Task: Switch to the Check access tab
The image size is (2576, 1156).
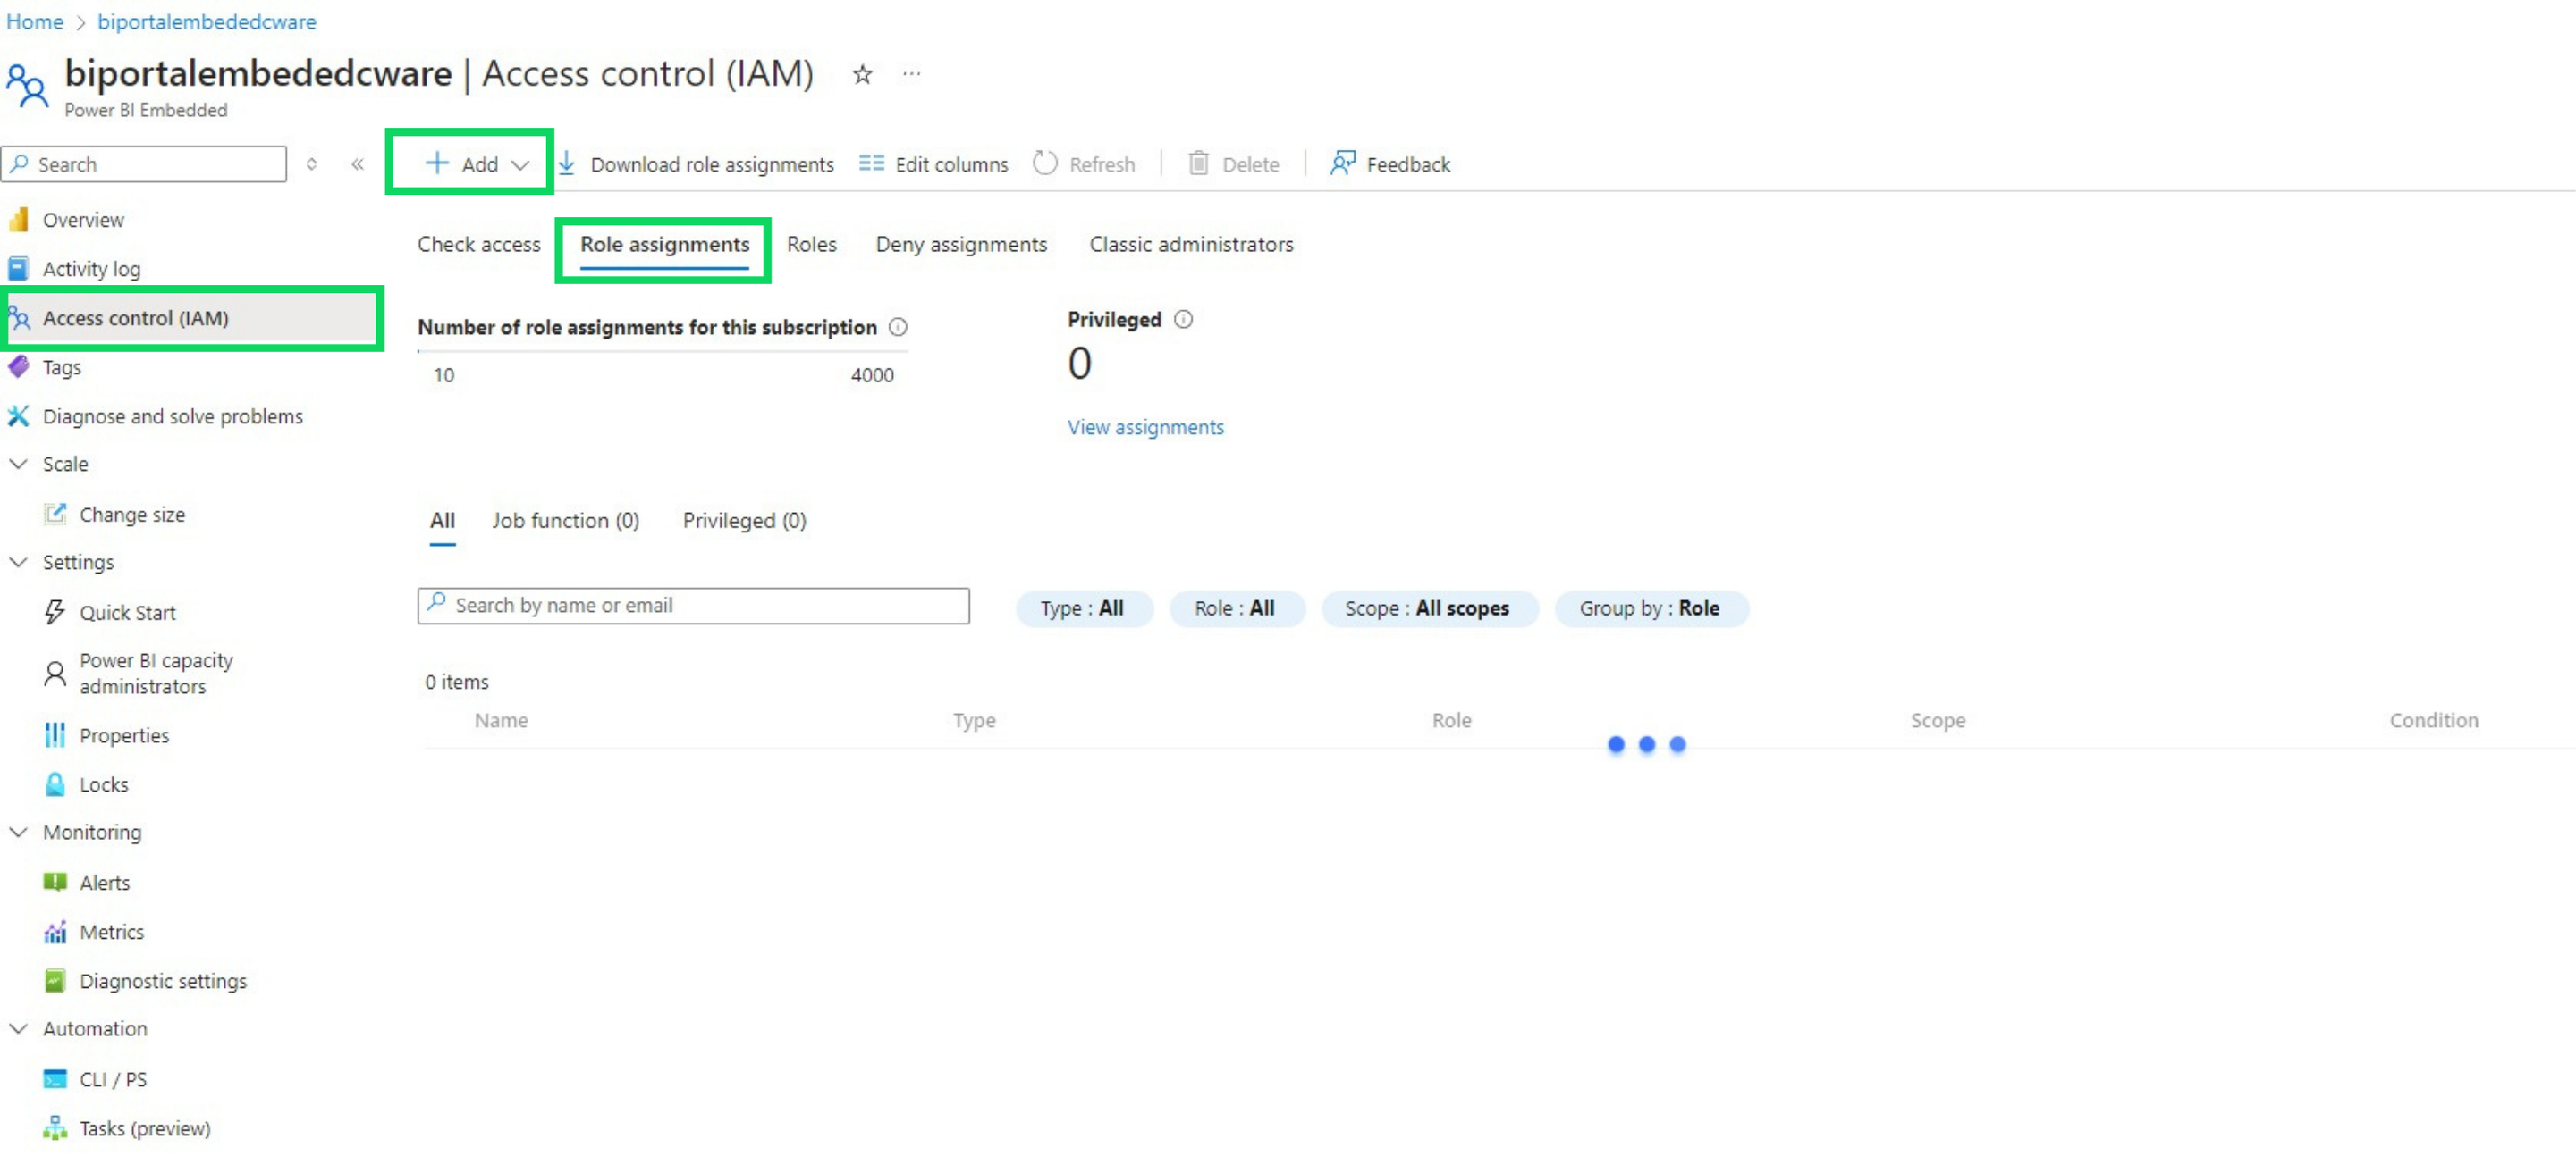Action: tap(479, 245)
